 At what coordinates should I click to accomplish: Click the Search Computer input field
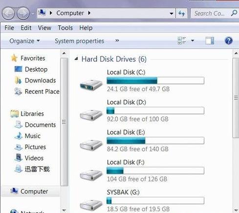pyautogui.click(x=210, y=13)
